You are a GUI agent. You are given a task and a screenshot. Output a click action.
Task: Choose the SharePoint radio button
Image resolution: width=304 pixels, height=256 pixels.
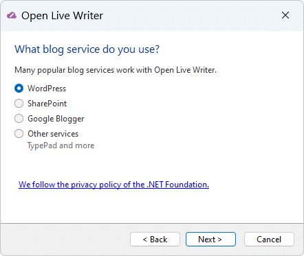point(19,104)
